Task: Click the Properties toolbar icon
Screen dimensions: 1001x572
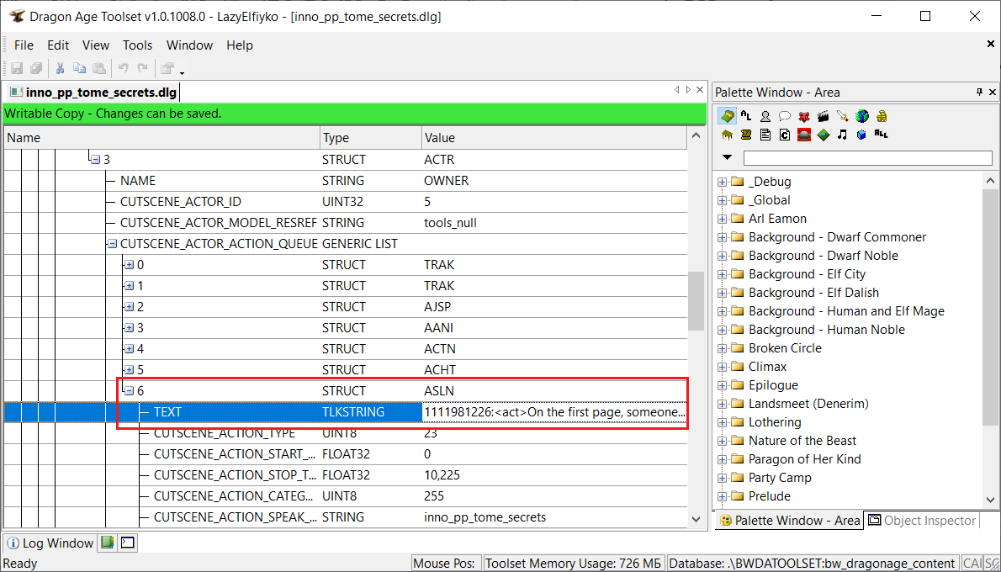Action: (x=167, y=67)
